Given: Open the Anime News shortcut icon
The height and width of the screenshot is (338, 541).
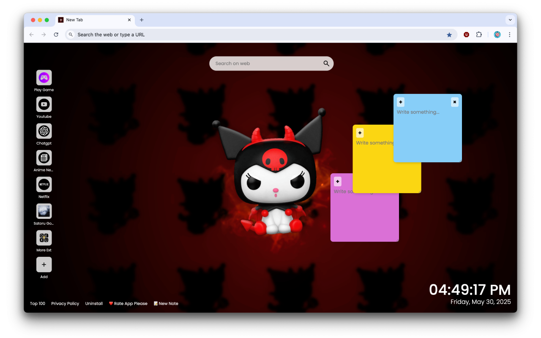Looking at the screenshot, I should (44, 158).
